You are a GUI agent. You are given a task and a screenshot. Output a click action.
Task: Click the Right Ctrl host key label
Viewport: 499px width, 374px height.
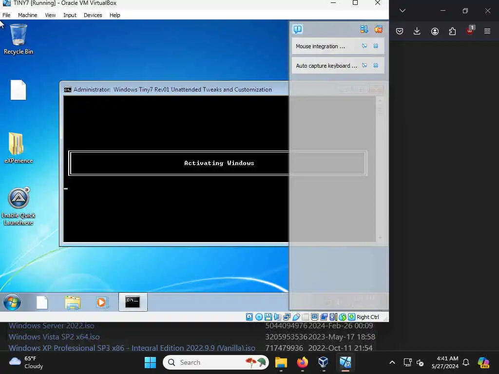(x=367, y=317)
